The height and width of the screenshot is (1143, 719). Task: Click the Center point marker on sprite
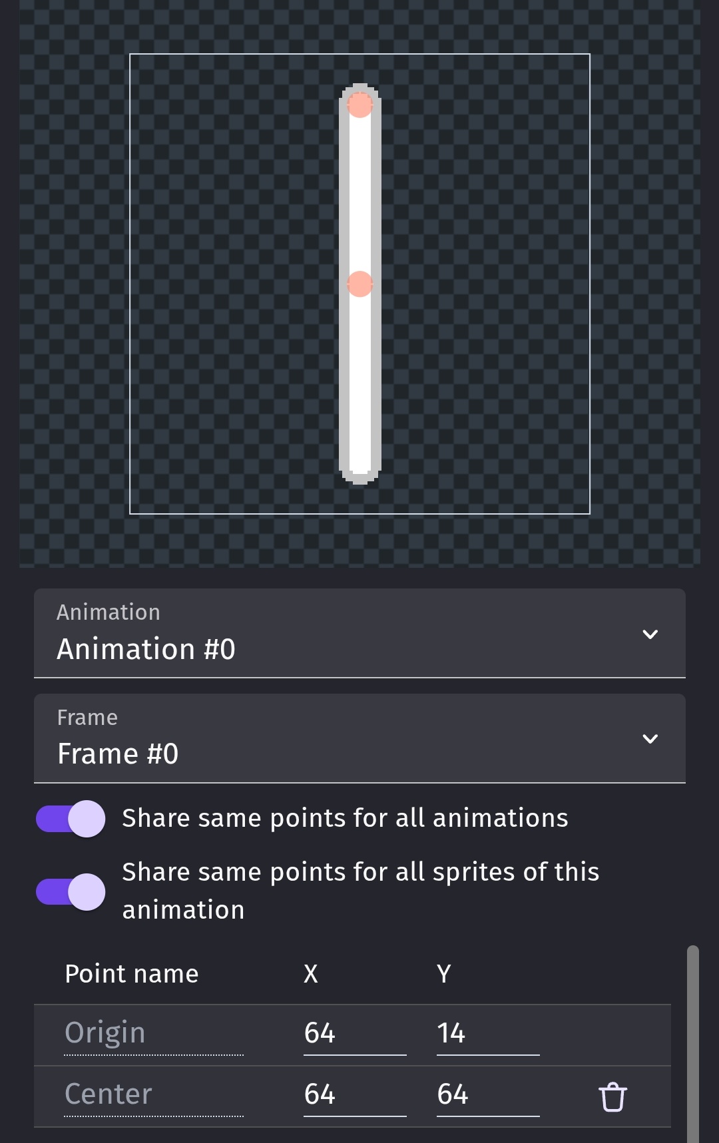click(x=360, y=284)
